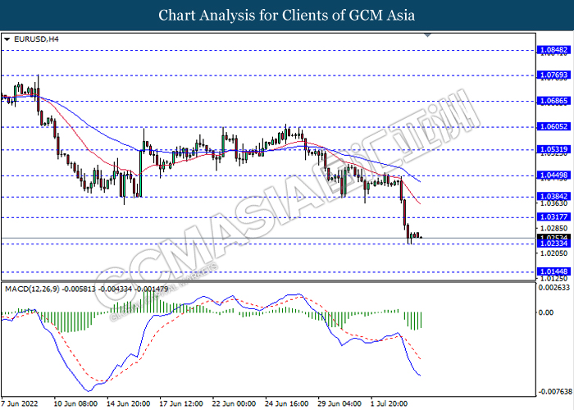Select the 1.02334 price level label

coord(553,244)
